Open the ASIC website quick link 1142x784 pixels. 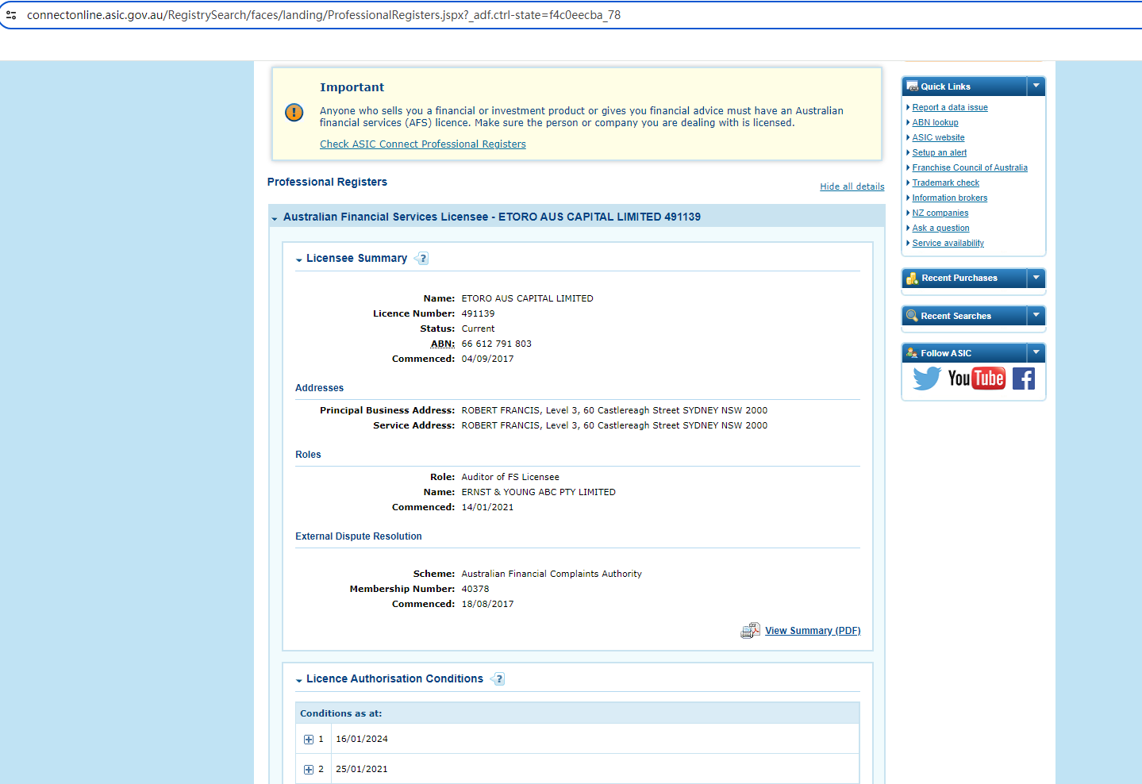point(938,137)
